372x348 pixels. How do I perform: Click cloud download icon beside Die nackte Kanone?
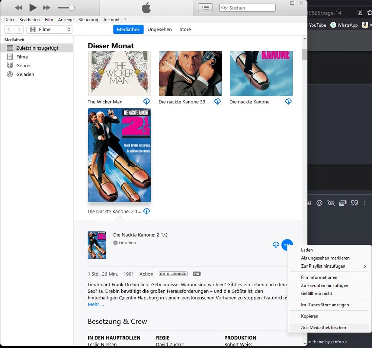coord(288,102)
